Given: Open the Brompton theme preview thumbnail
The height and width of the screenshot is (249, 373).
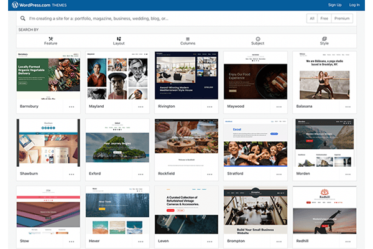Looking at the screenshot, I should (256, 210).
